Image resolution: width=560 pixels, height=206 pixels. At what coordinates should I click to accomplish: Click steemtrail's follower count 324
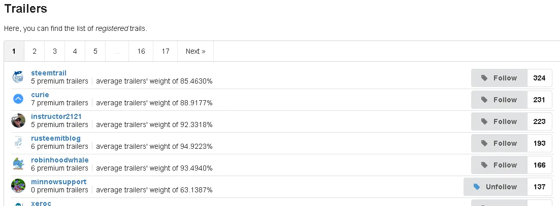[x=539, y=78]
